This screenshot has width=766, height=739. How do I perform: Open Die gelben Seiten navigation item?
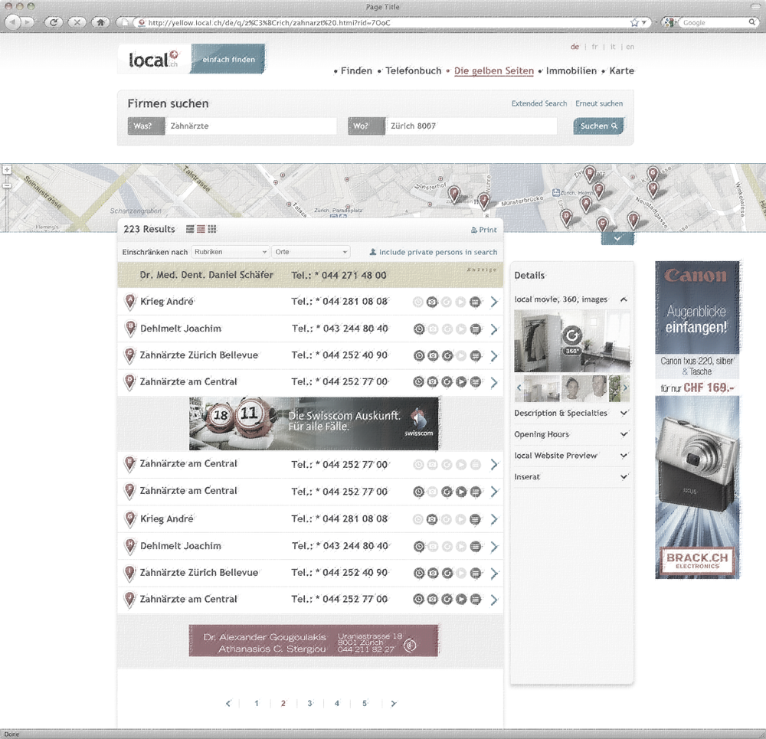[x=494, y=70]
